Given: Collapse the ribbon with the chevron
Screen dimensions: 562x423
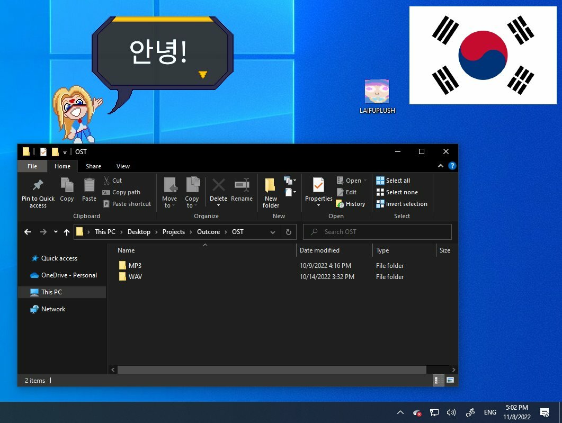Looking at the screenshot, I should [x=441, y=166].
